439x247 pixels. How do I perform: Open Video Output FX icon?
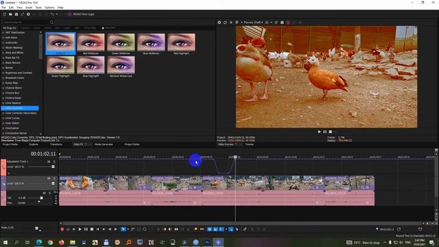[x=231, y=23]
